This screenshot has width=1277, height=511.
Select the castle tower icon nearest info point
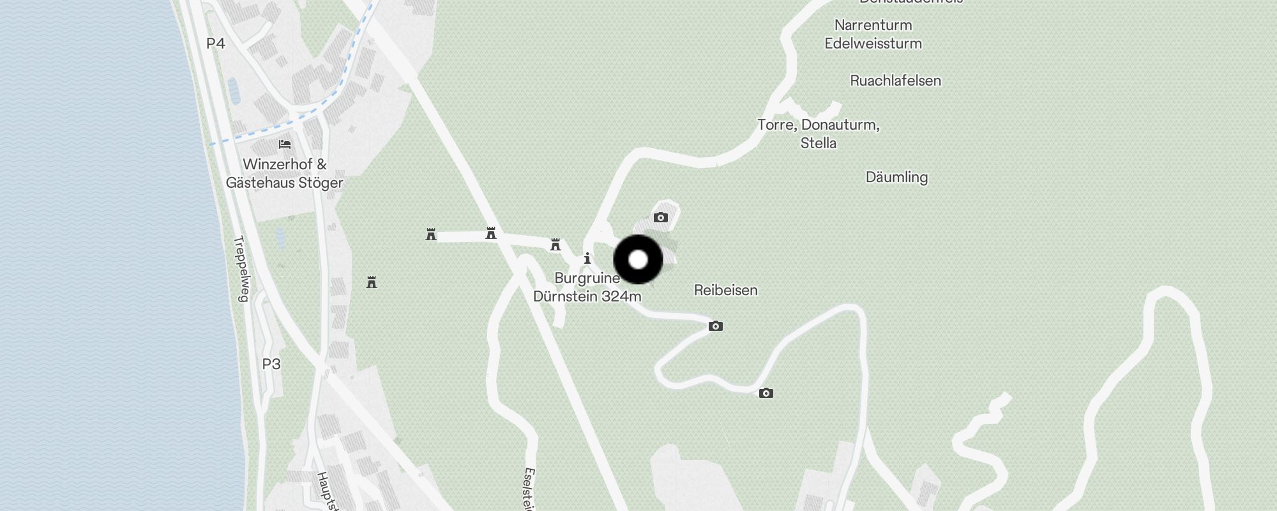tap(555, 245)
